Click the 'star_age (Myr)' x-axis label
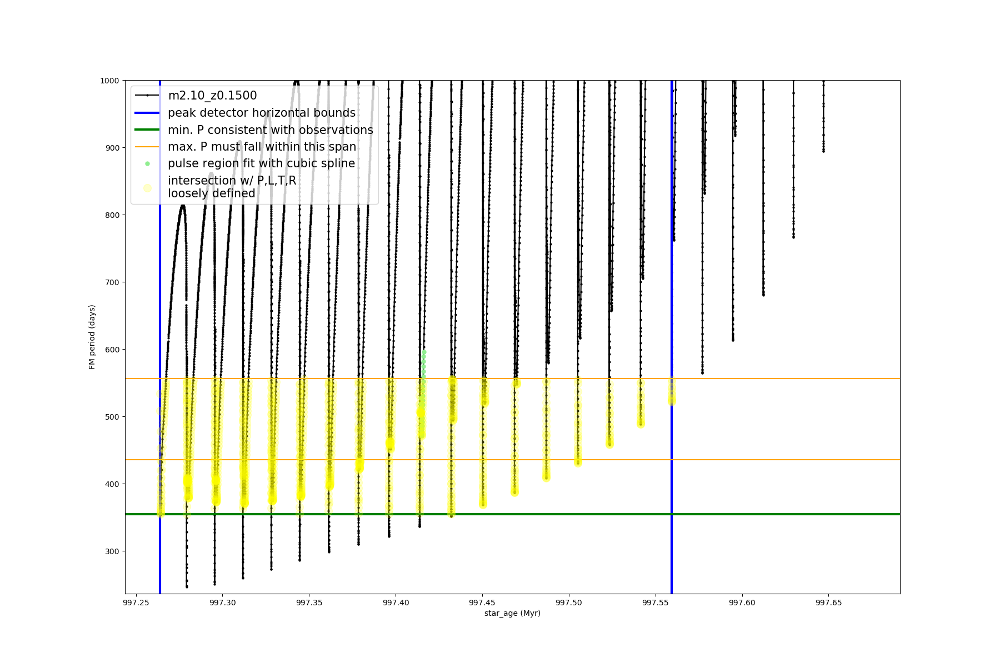Viewport: 1000px width, 667px height. tap(512, 613)
